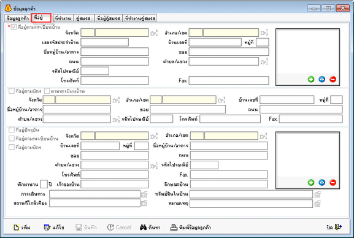Check ที่อยู่ตามบัตร under ที่อยู่ปัจจุบัน
This screenshot has height=238, width=354.
(x=11, y=147)
